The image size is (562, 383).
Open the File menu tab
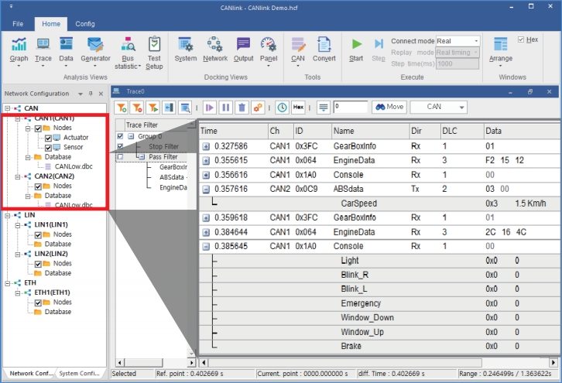pyautogui.click(x=18, y=24)
